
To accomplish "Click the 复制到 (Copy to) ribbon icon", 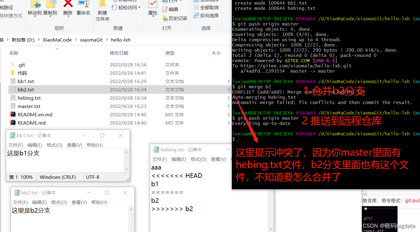I will pyautogui.click(x=50, y=8).
